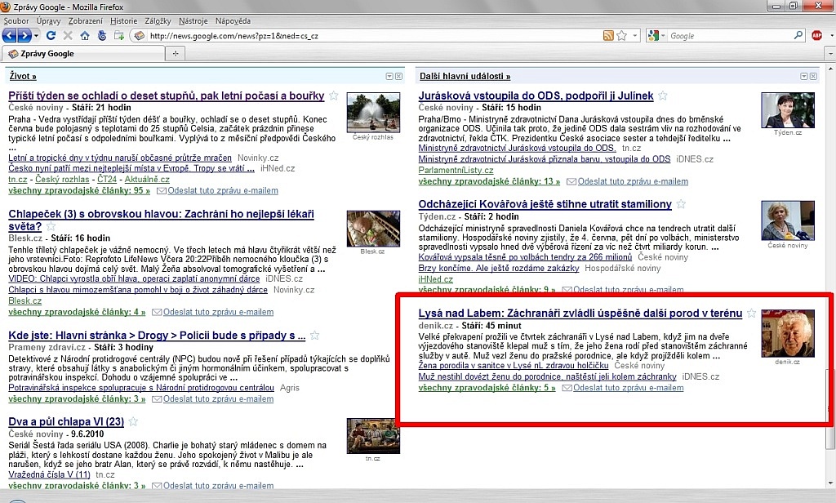The width and height of the screenshot is (836, 503).
Task: Click the RSS feed icon in address bar
Action: tap(607, 36)
